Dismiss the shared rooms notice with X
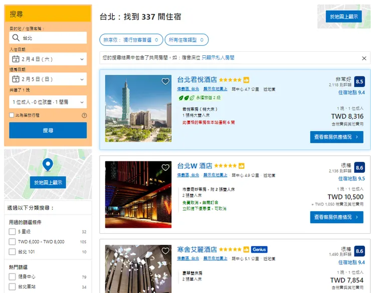The height and width of the screenshot is (293, 371). coord(364,58)
